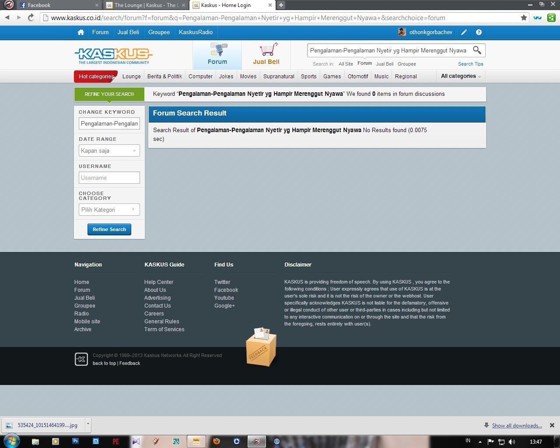The height and width of the screenshot is (448, 560).
Task: Click Mobile site footer link
Action: click(87, 322)
